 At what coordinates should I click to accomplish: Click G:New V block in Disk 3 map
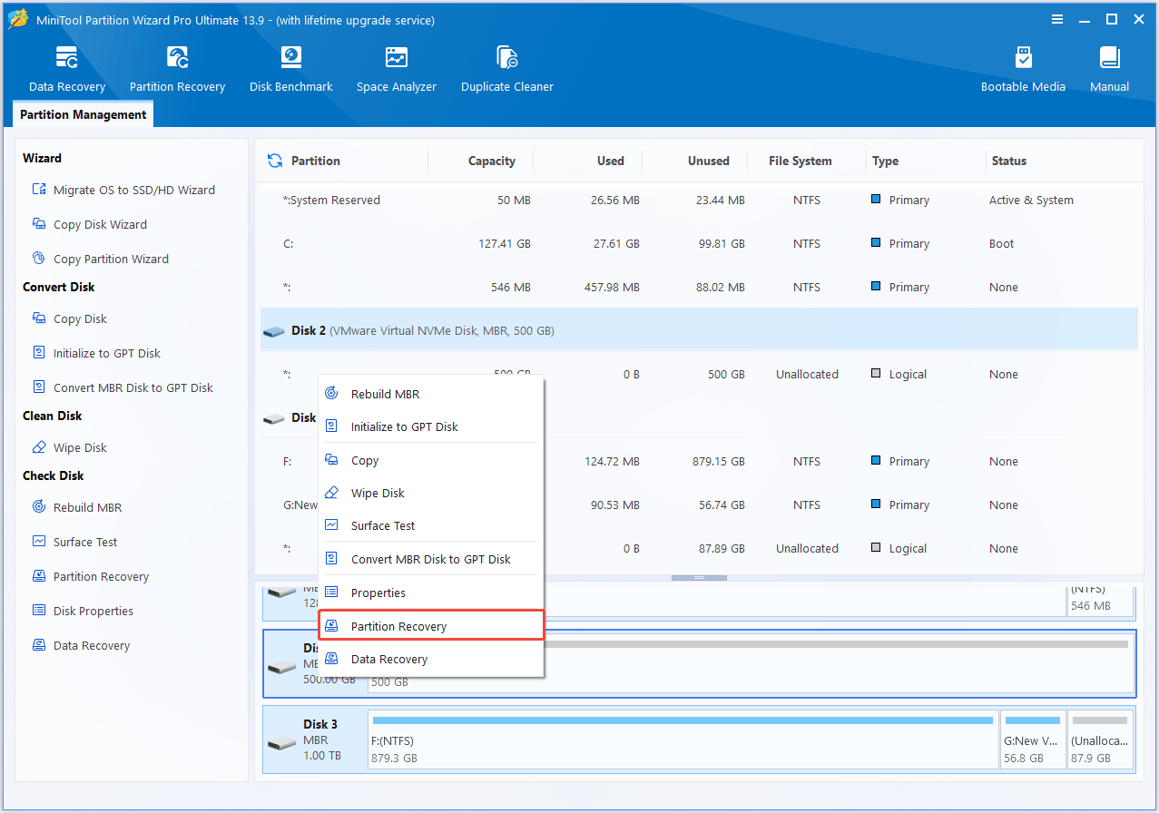click(x=1032, y=740)
